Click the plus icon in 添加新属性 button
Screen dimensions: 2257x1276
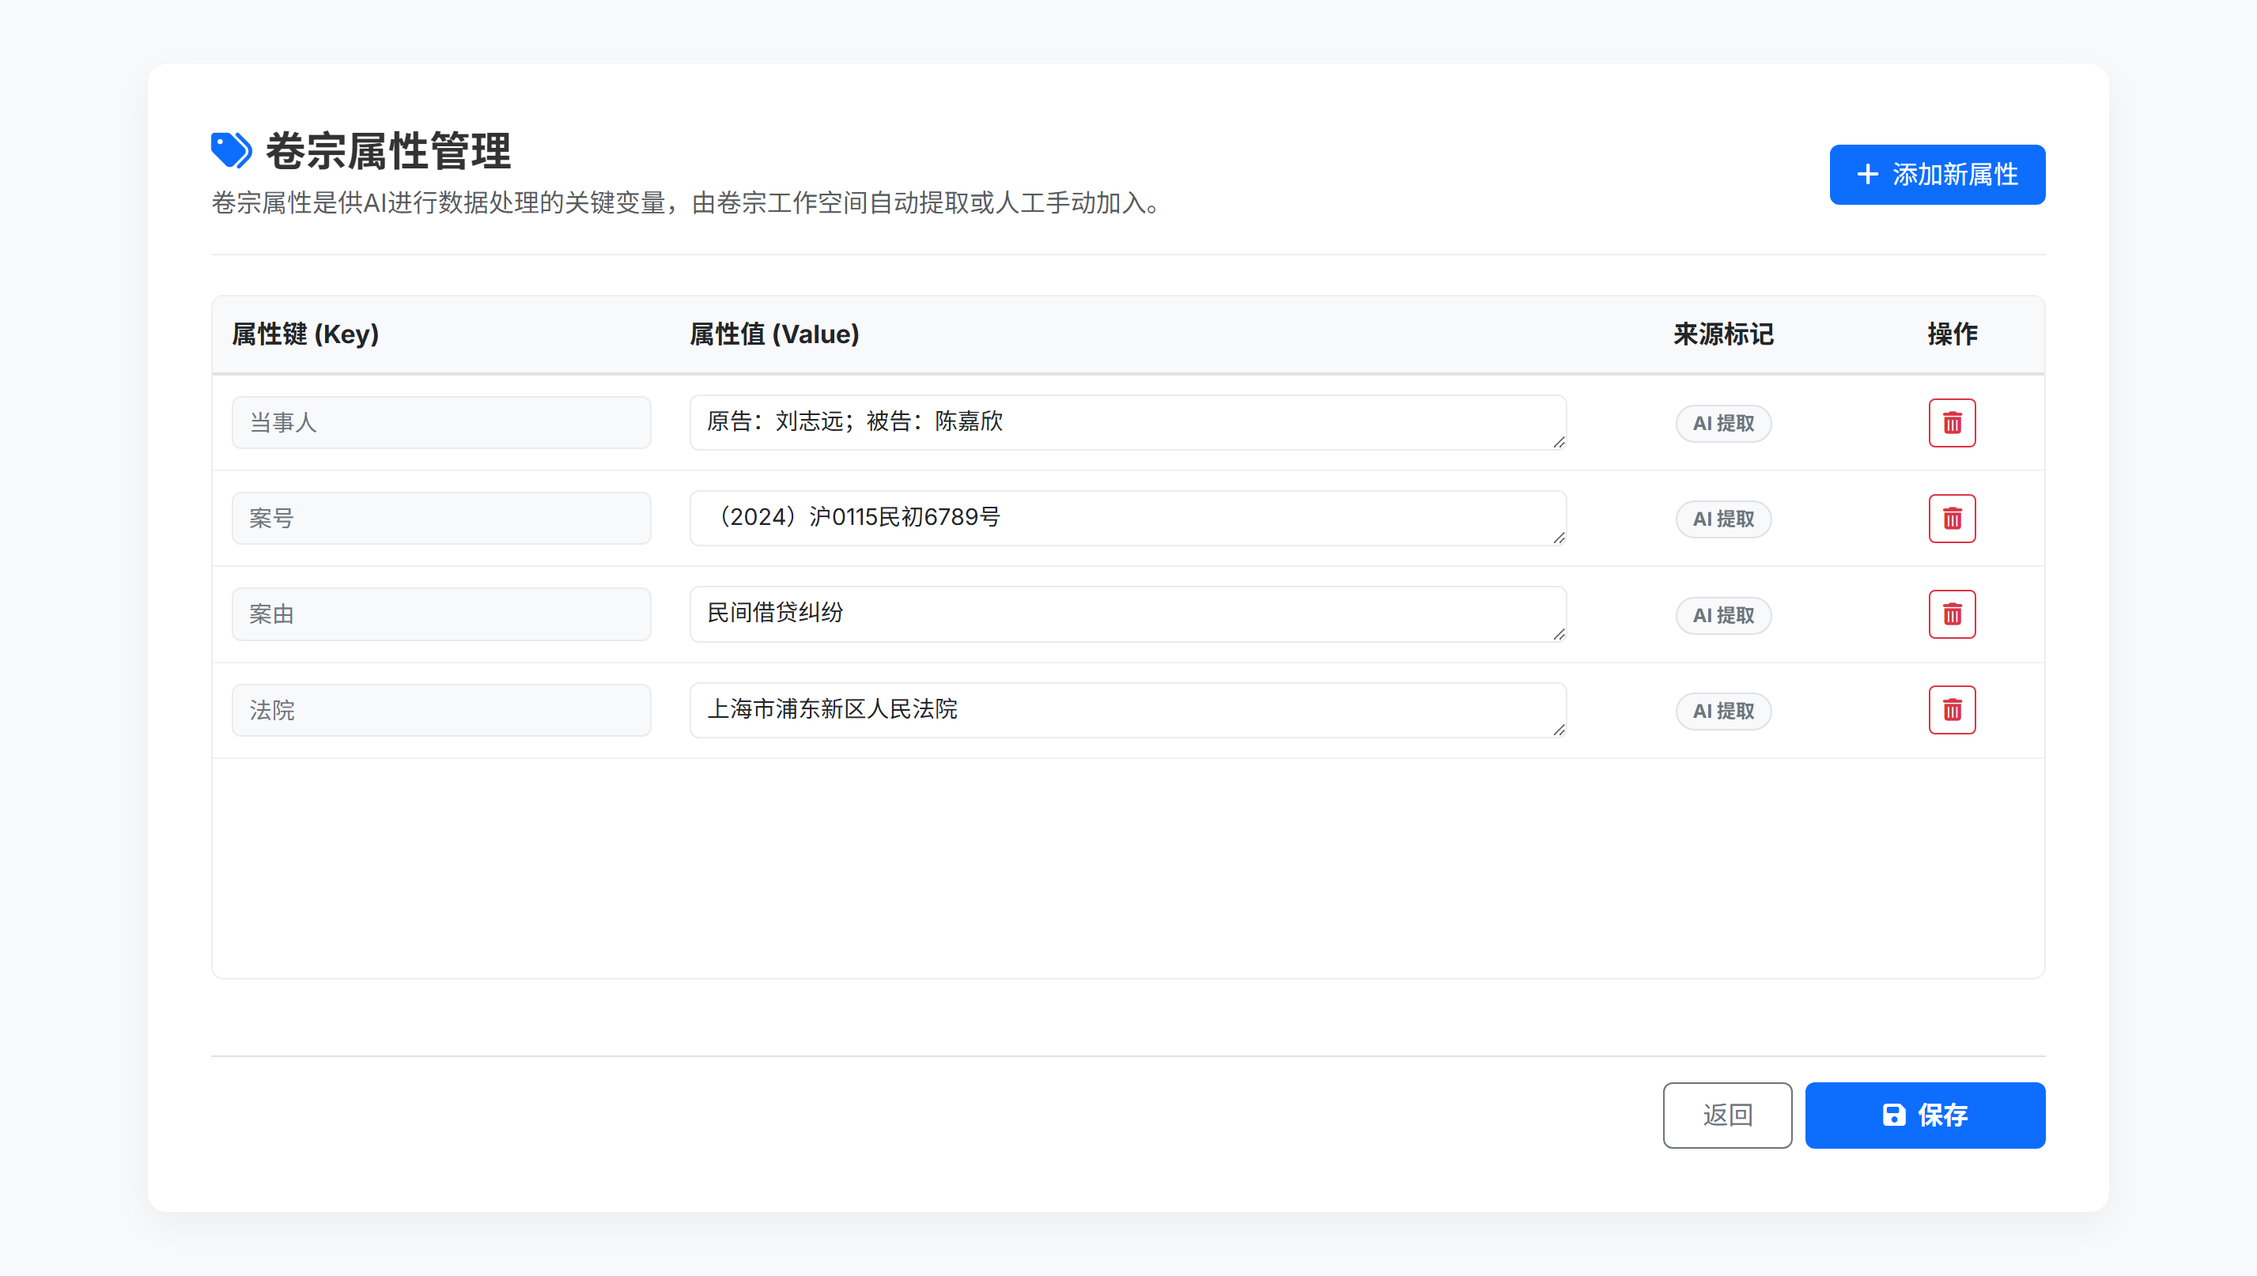point(1867,173)
